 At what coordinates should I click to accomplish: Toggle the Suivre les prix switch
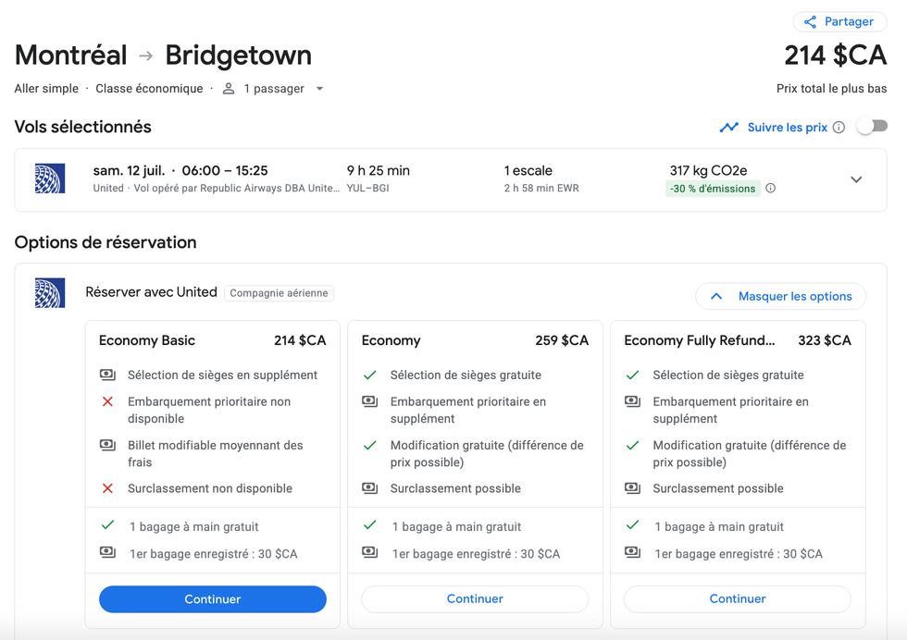(x=871, y=127)
